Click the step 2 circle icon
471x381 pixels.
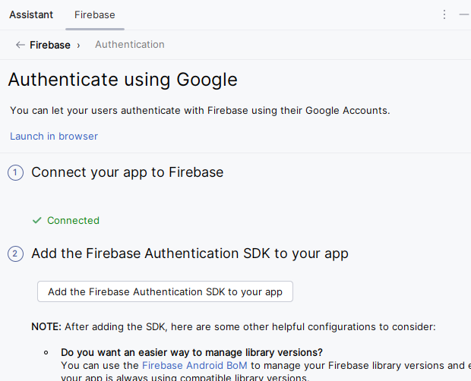(15, 254)
